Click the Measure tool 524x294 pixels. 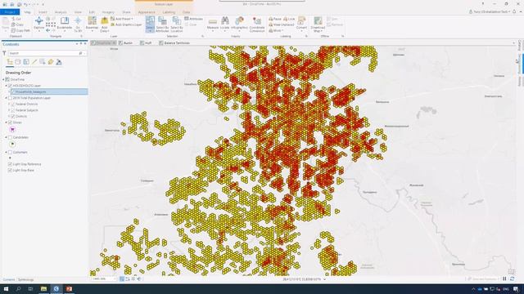213,24
